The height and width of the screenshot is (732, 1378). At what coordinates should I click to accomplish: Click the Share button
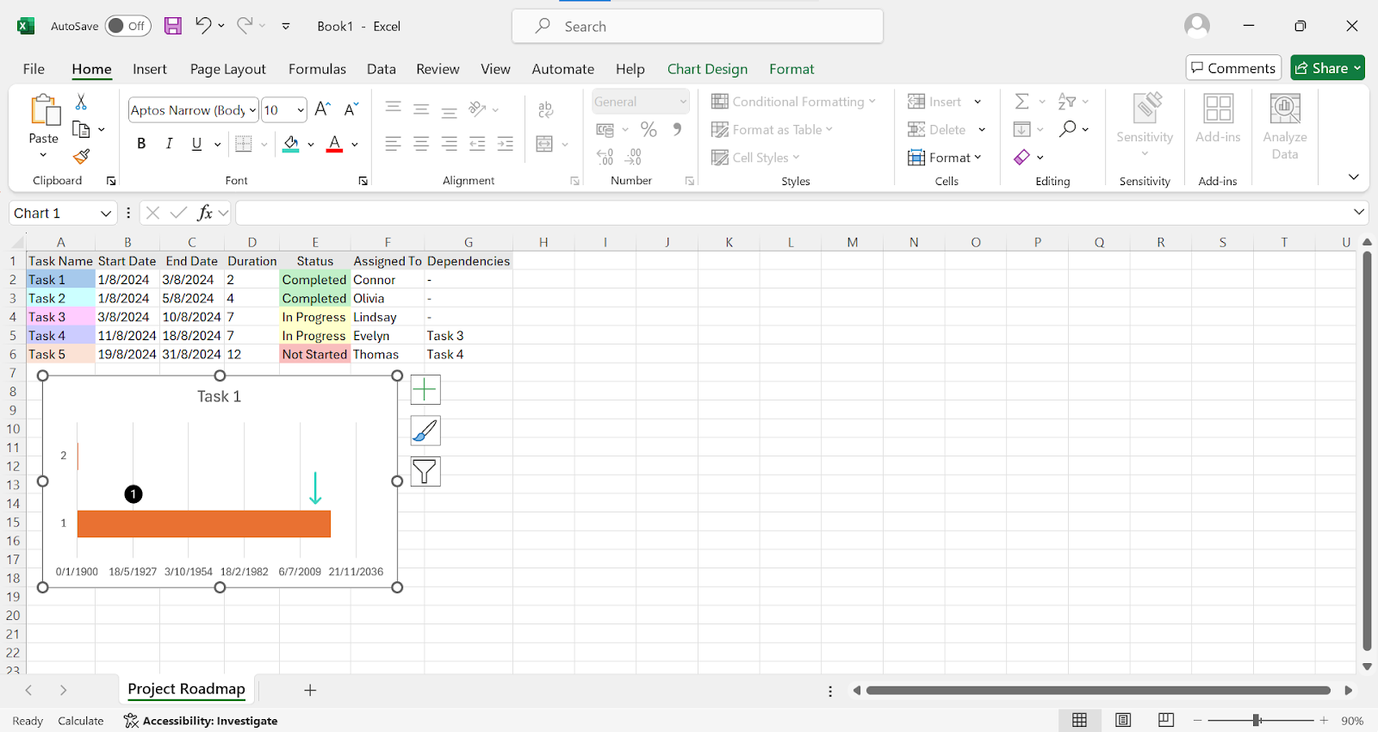click(x=1327, y=68)
